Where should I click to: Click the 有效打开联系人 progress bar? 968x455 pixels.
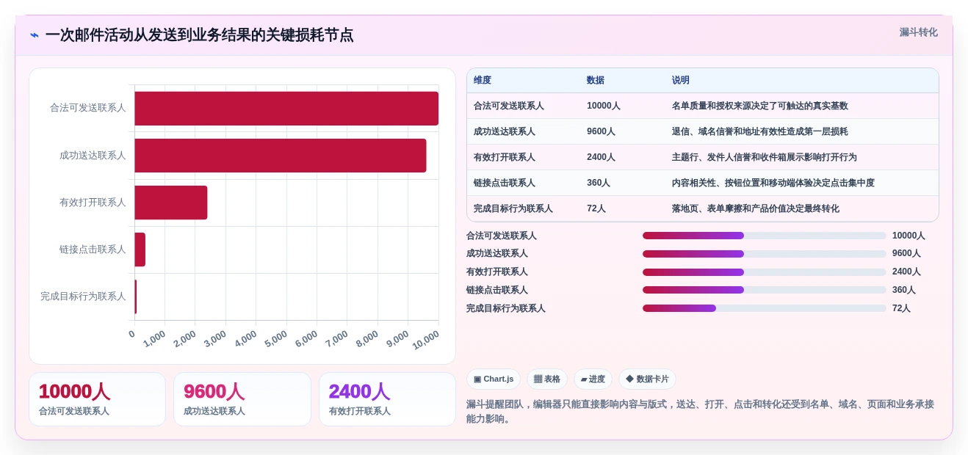(x=764, y=272)
